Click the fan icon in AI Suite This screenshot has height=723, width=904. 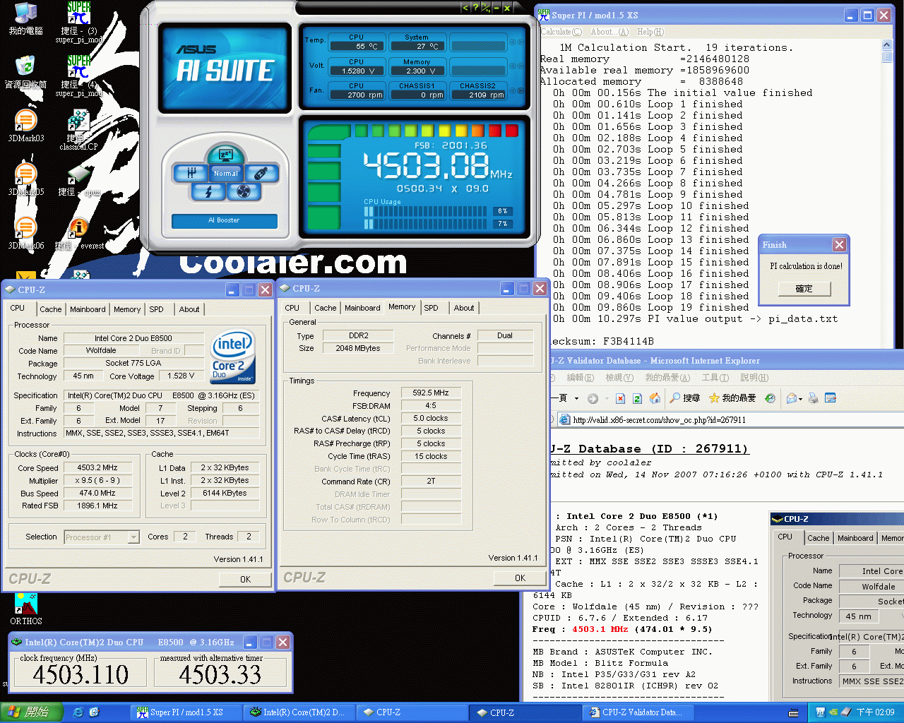(x=244, y=191)
